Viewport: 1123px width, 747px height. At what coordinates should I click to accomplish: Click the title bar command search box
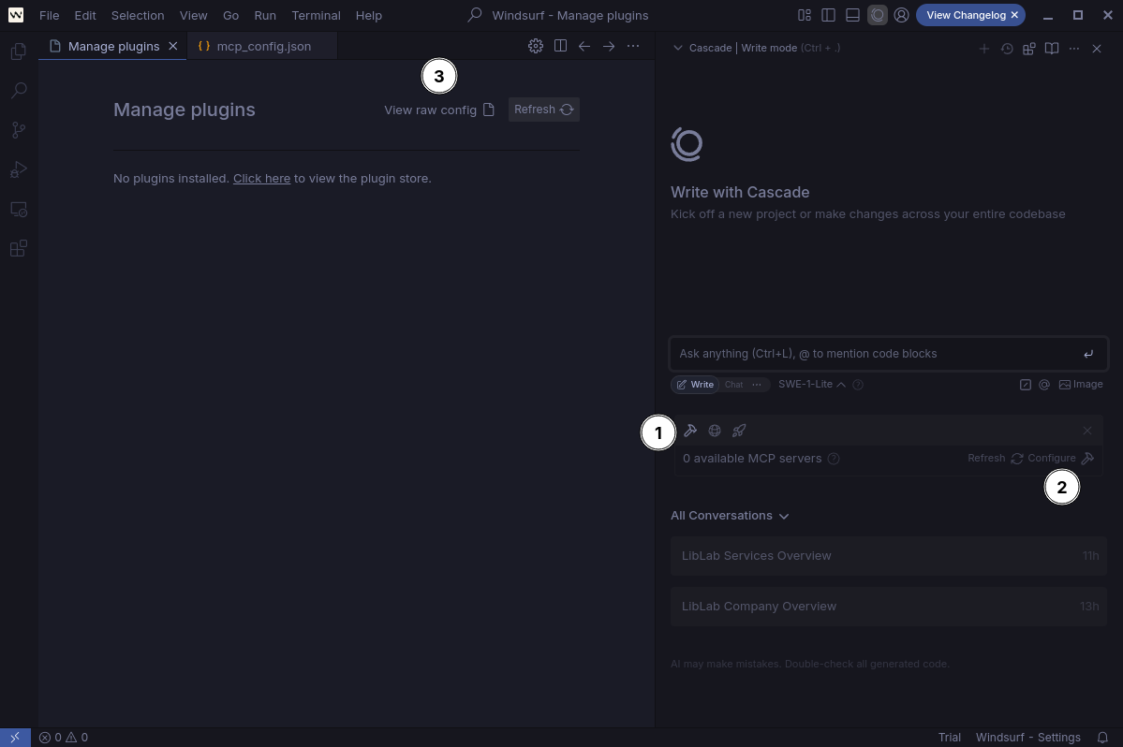click(558, 15)
